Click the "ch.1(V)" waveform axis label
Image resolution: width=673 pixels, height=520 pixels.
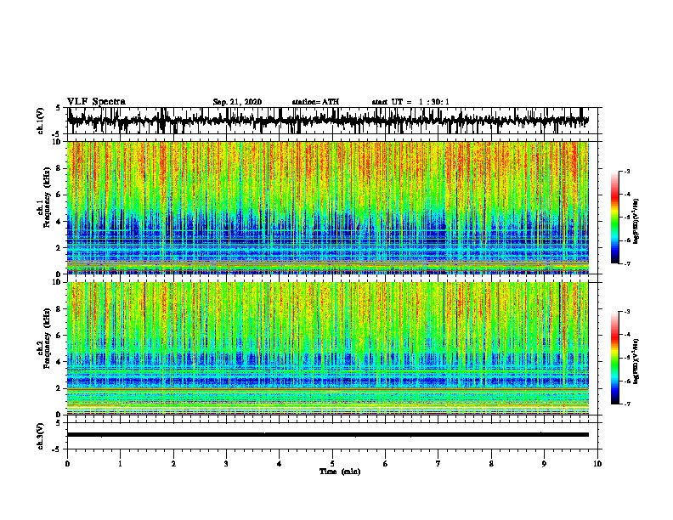(x=41, y=121)
